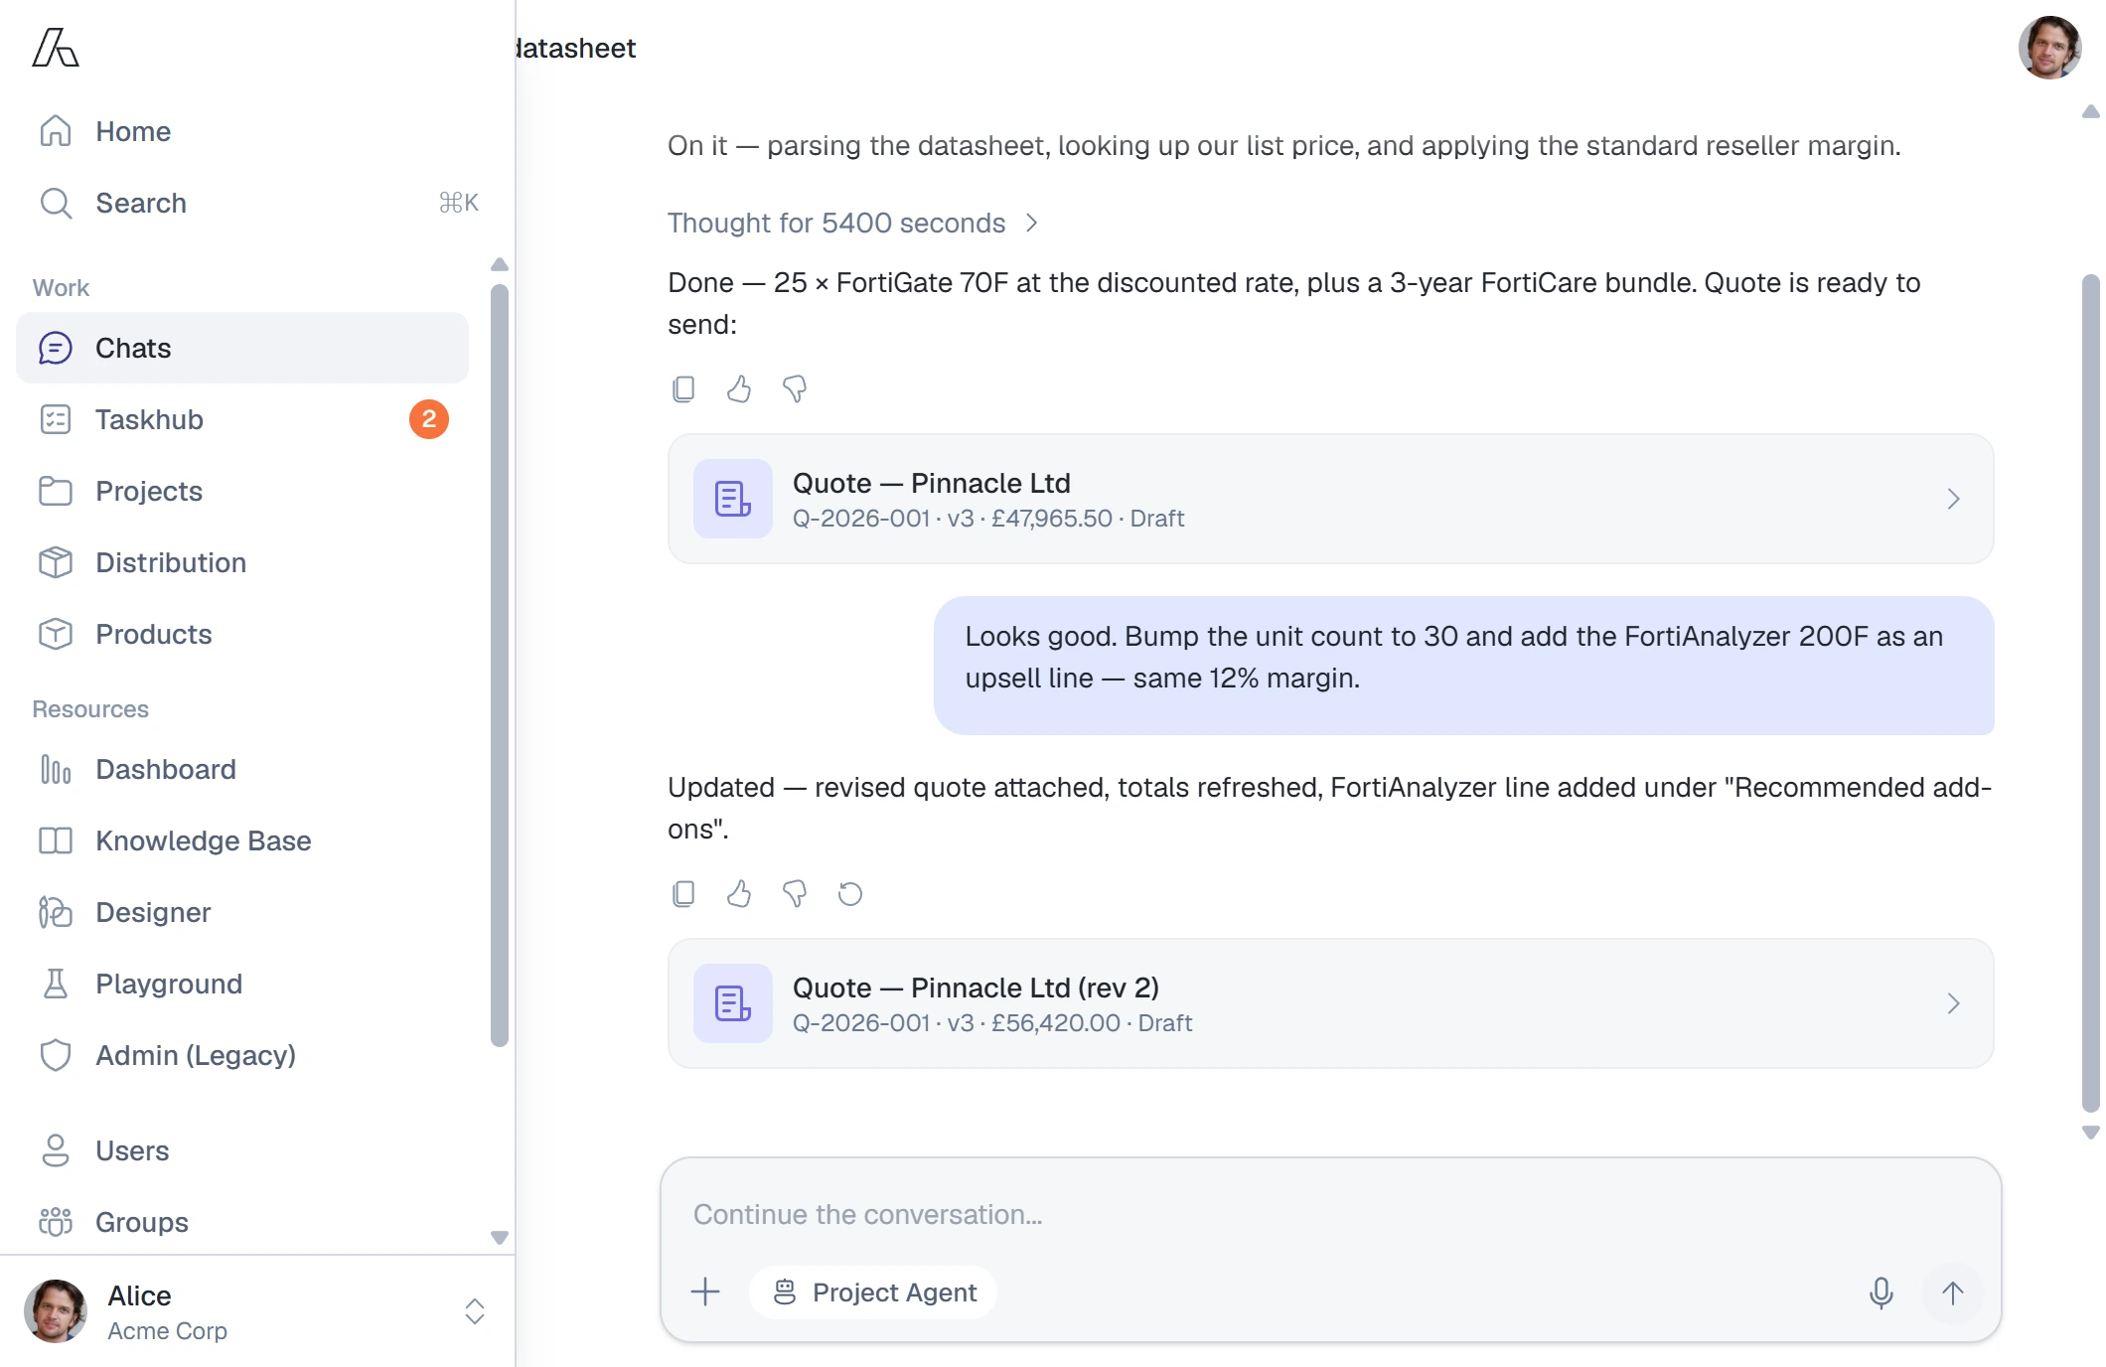
Task: Click the chat scrollbar thumb
Action: 2090,693
